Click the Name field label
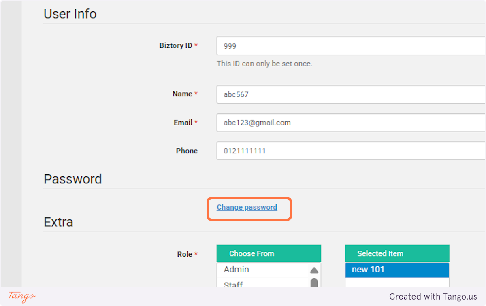This screenshot has height=306, width=486. pyautogui.click(x=185, y=94)
